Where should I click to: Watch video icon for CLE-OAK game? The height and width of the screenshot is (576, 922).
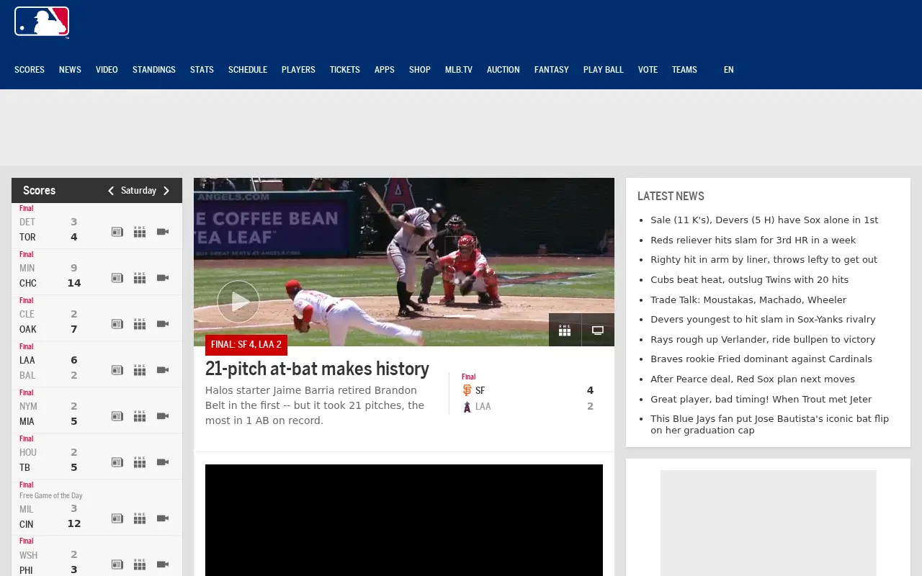(163, 324)
